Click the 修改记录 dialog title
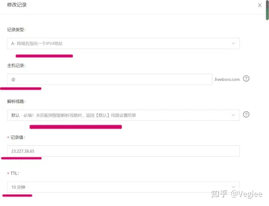Screen dimensions: 269x206 [x=17, y=5]
